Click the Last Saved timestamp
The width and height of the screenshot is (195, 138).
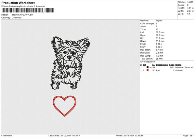pyautogui.click(x=64, y=136)
